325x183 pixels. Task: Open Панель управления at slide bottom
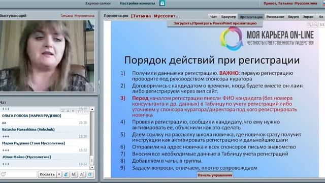point(215,175)
